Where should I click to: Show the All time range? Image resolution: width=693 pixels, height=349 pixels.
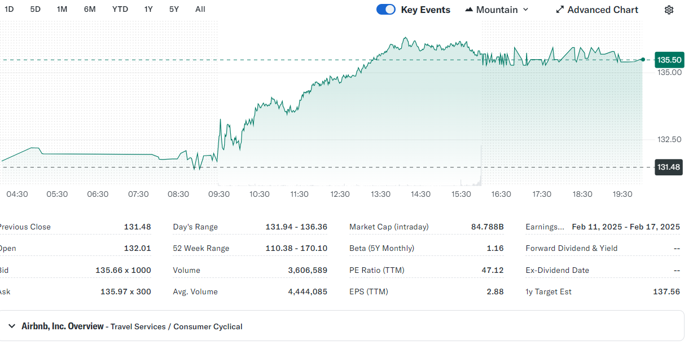point(200,9)
